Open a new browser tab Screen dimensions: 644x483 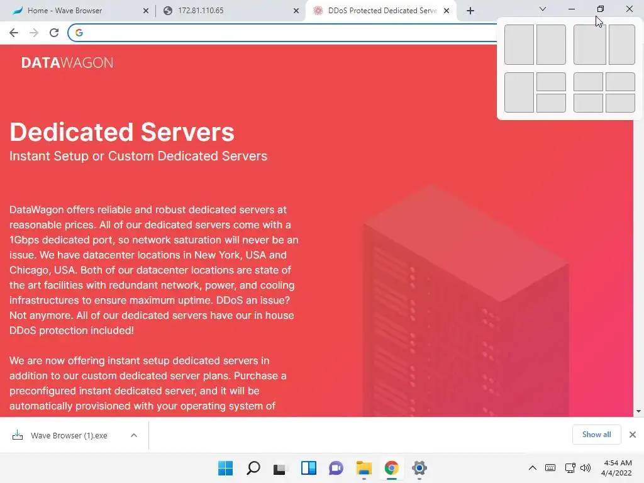[470, 11]
